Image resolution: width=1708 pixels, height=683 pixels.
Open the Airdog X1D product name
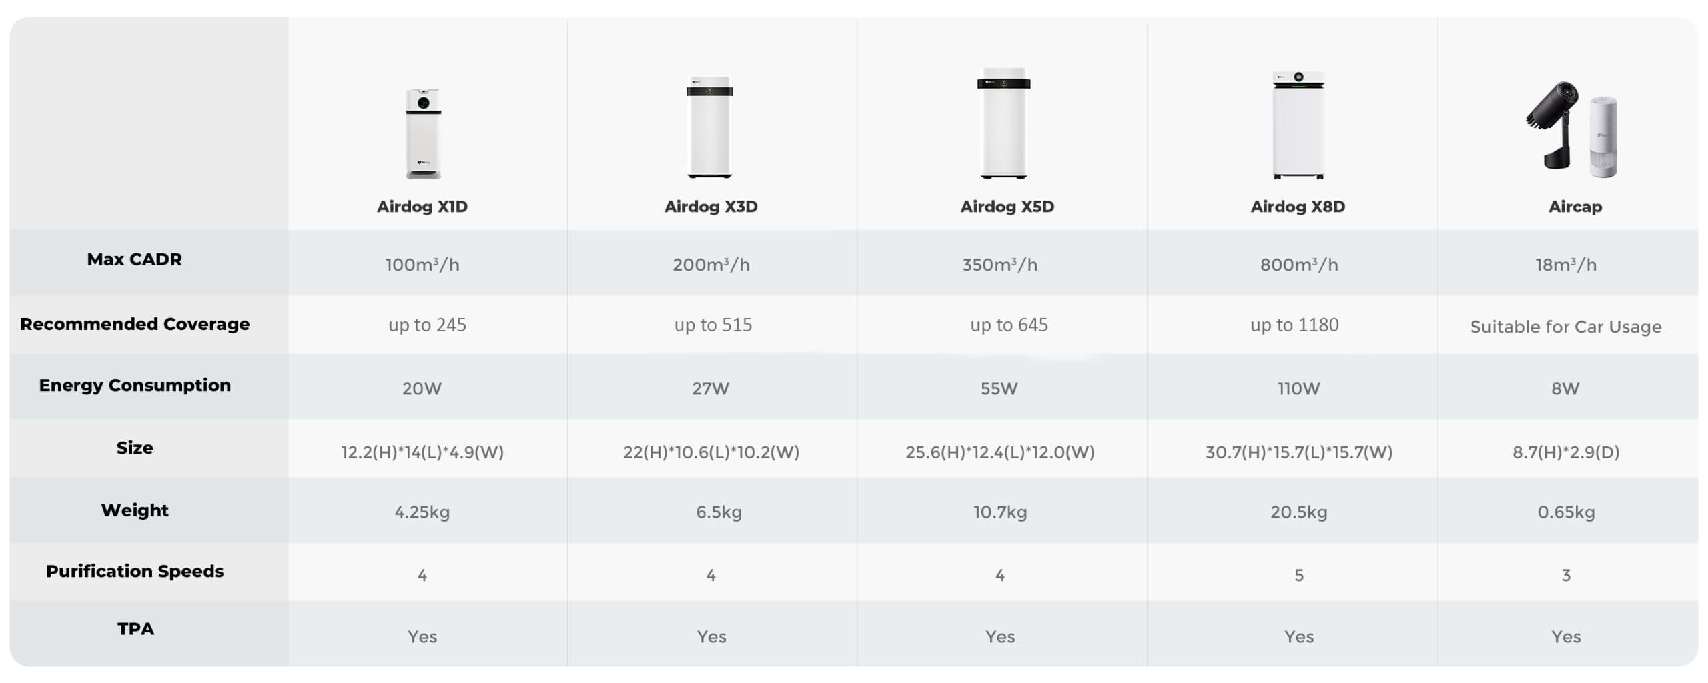pos(422,207)
